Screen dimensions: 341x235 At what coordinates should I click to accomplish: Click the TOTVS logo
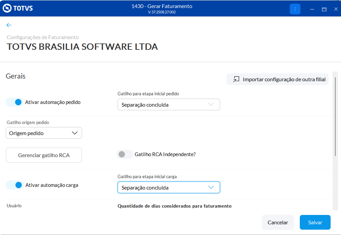tap(18, 8)
